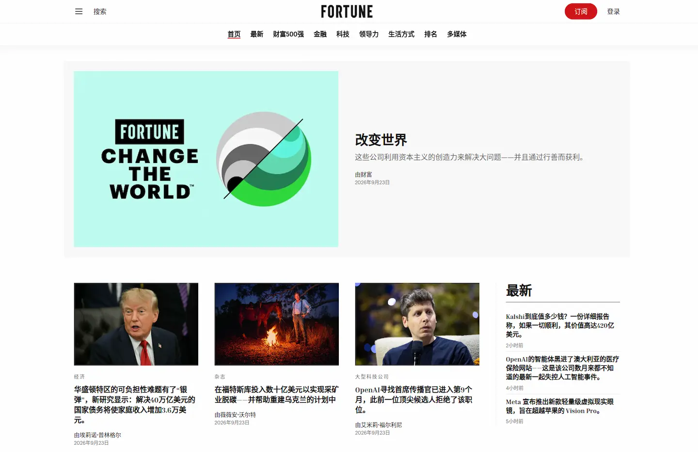Open the Sam Altman article thumbnail
This screenshot has height=452, width=698.
pyautogui.click(x=417, y=324)
